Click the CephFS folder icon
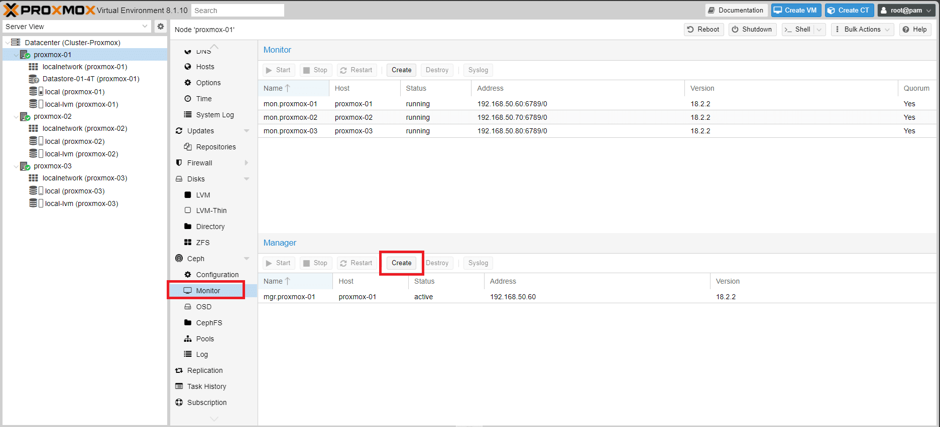This screenshot has width=940, height=427. click(188, 323)
